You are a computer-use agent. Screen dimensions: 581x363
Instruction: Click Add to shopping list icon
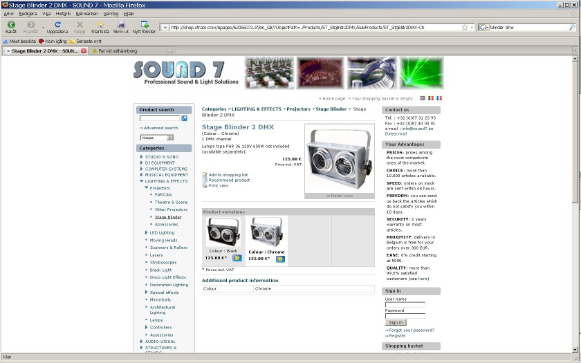205,175
